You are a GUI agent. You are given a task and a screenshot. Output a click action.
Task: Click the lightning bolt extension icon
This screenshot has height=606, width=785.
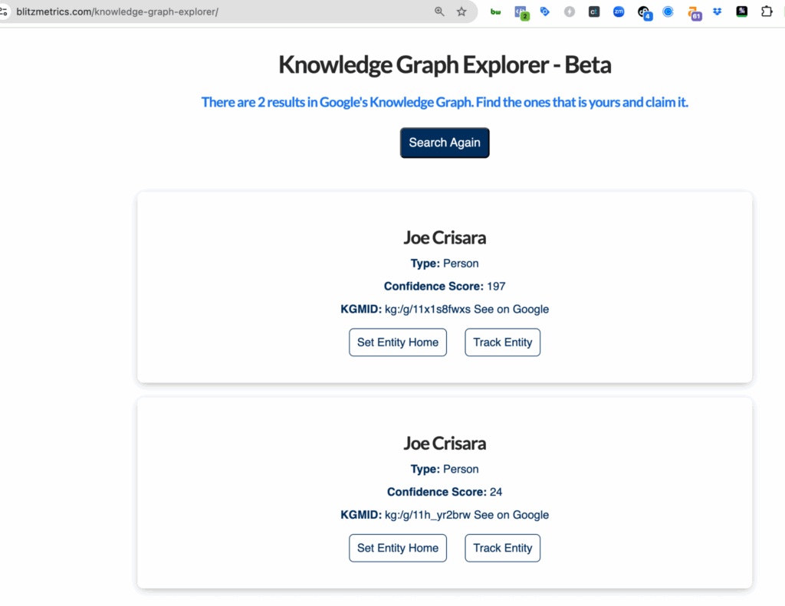[570, 11]
